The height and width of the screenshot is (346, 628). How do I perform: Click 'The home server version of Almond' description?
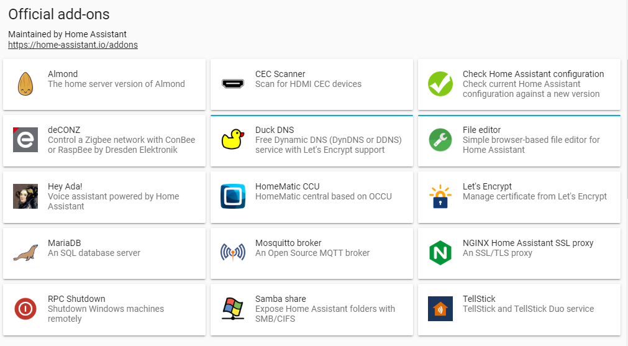pos(116,84)
